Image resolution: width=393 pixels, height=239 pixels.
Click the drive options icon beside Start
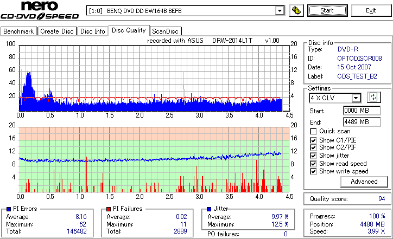[296, 10]
